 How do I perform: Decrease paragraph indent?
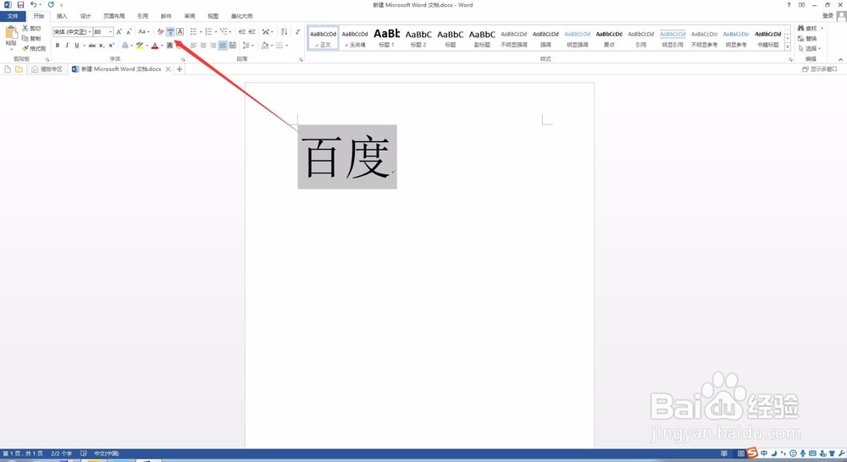pos(242,32)
